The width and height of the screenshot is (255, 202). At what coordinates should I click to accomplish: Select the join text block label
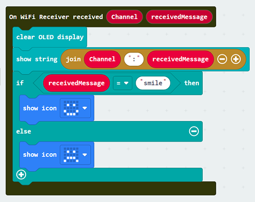point(73,59)
